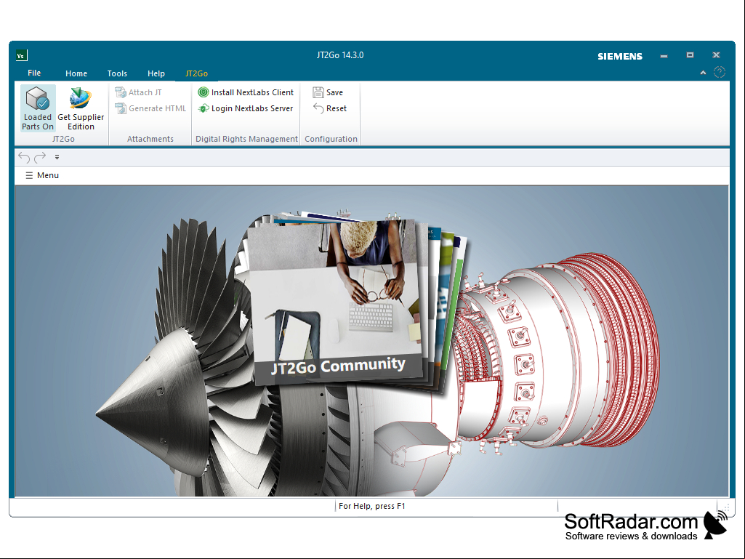The width and height of the screenshot is (745, 559).
Task: Click the Vs application icon in title bar
Action: (21, 56)
